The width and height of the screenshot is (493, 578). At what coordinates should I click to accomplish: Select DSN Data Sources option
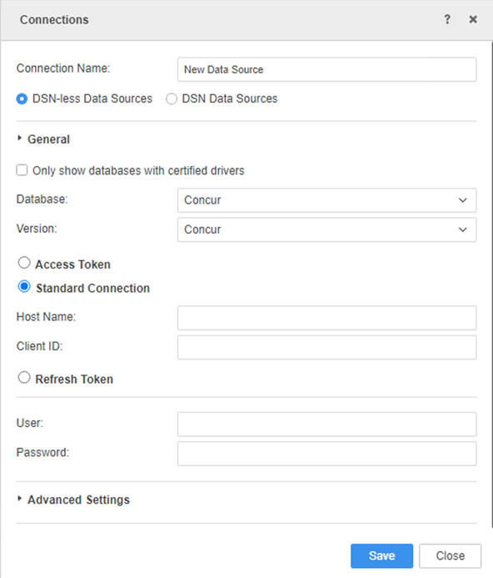coord(172,98)
